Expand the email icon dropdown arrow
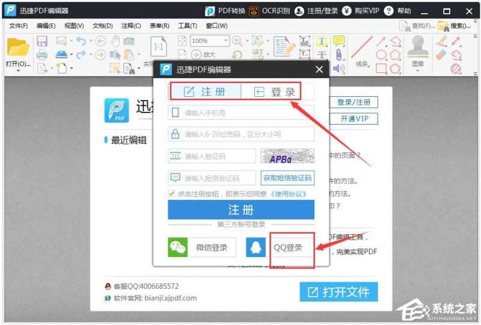The height and width of the screenshot is (325, 481). tap(71, 40)
